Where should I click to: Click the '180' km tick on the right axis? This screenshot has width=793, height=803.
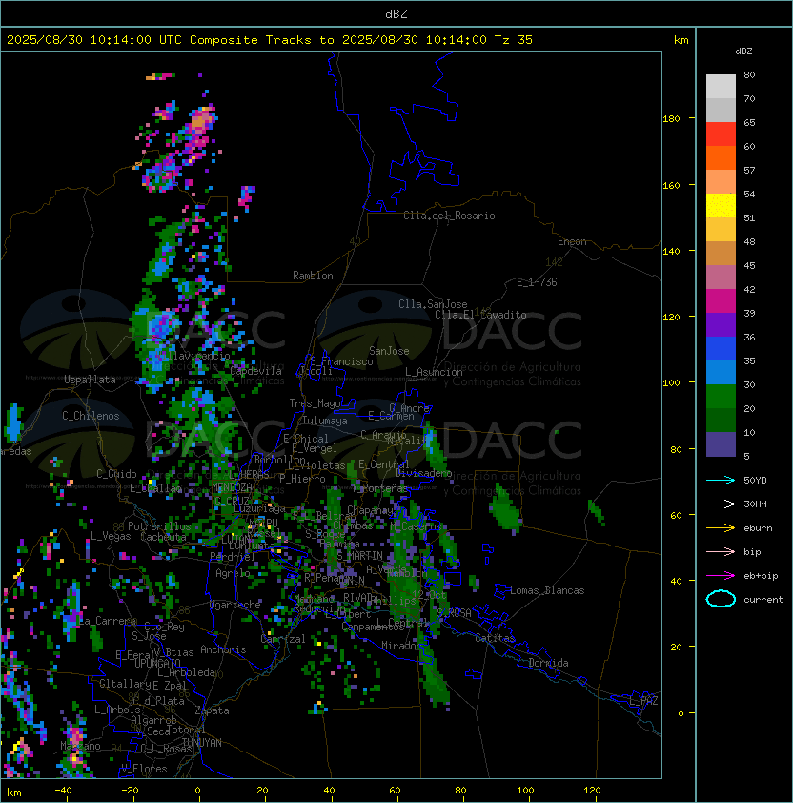click(671, 119)
